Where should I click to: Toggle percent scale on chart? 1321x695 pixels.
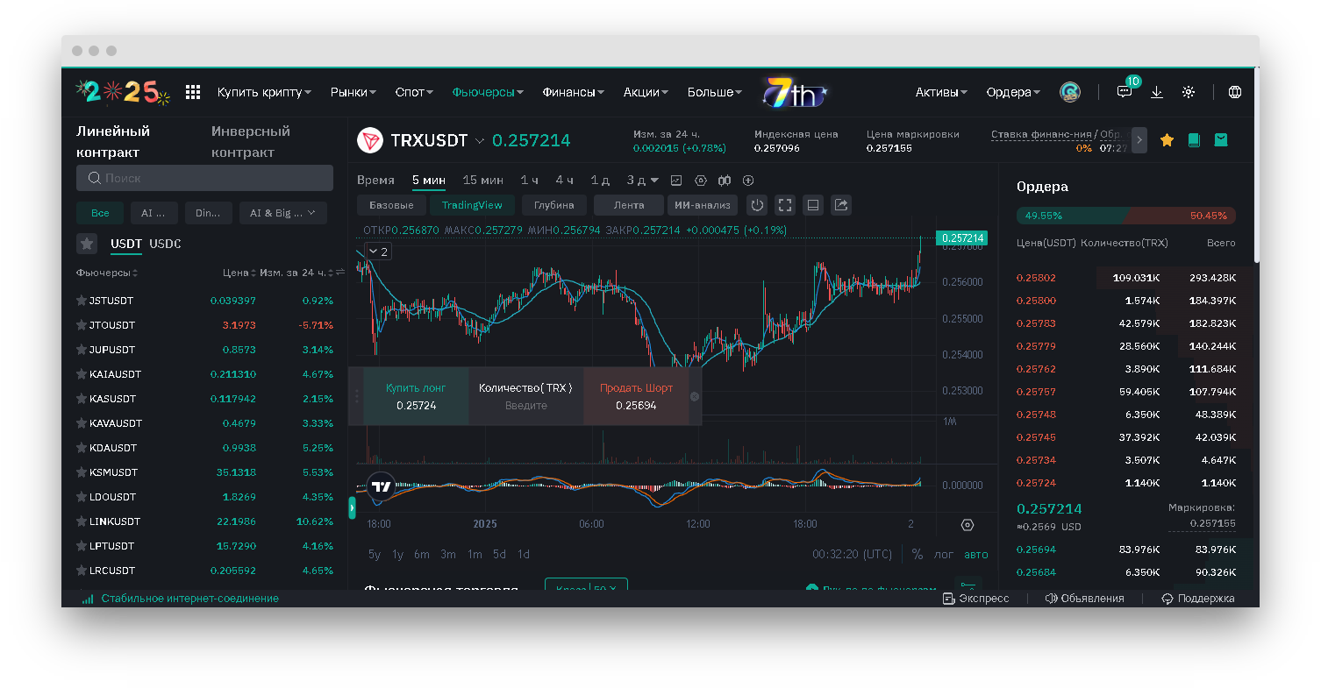coord(918,554)
